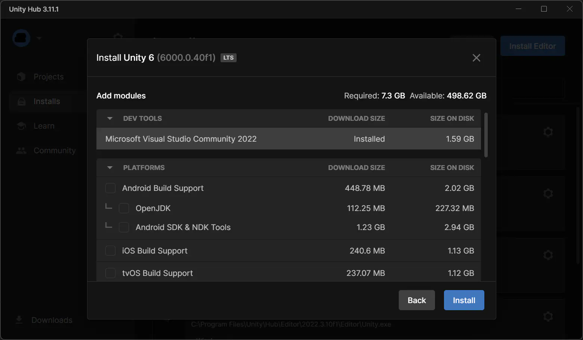The image size is (583, 340).
Task: Select the Microsoft Visual Studio Community 2022 row
Action: tap(288, 139)
